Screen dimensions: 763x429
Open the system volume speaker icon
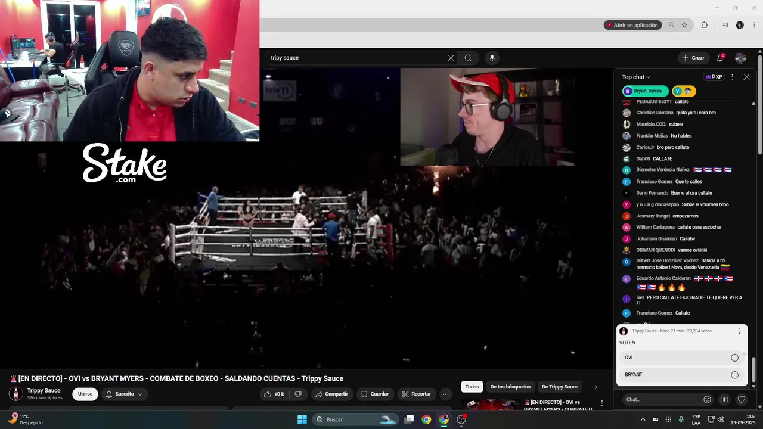[721, 419]
